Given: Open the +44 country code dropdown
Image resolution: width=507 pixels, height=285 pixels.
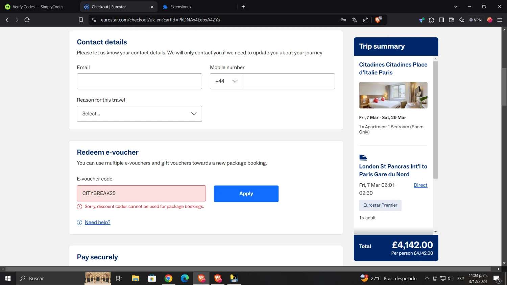Looking at the screenshot, I should click(226, 81).
